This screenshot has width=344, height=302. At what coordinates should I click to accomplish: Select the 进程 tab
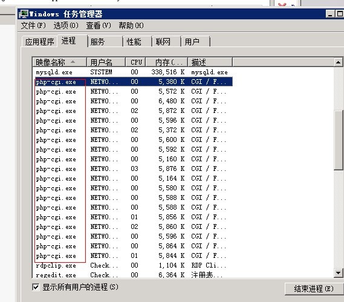point(72,40)
